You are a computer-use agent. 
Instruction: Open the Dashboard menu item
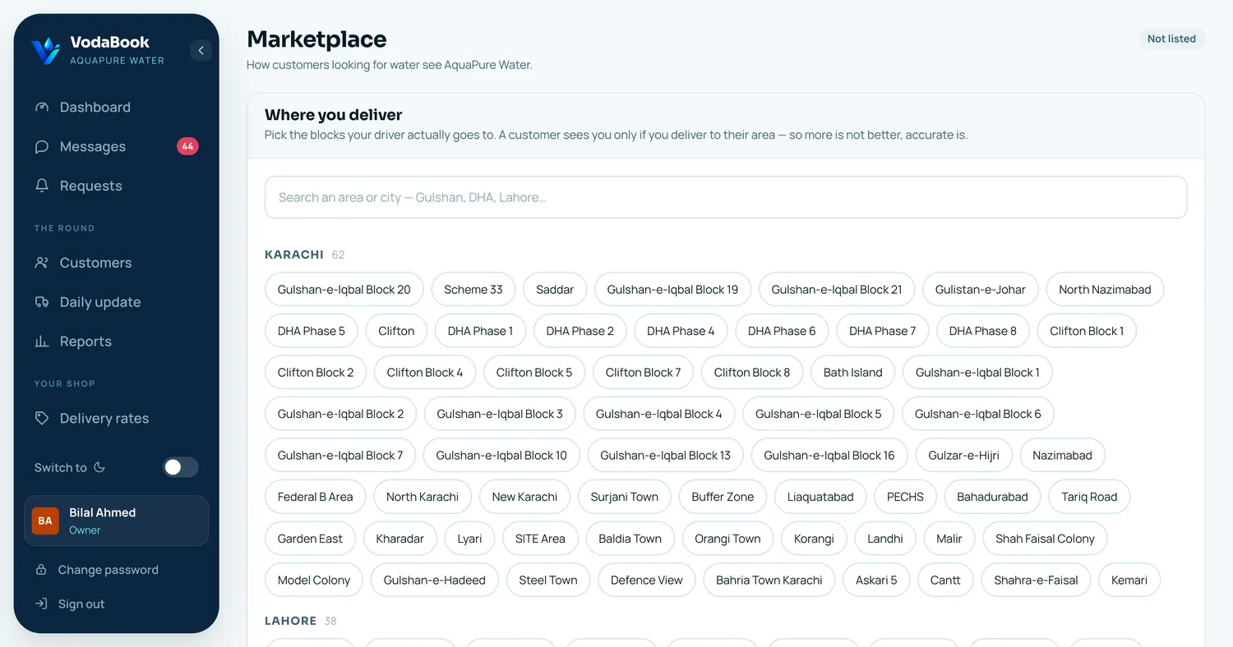(x=117, y=108)
